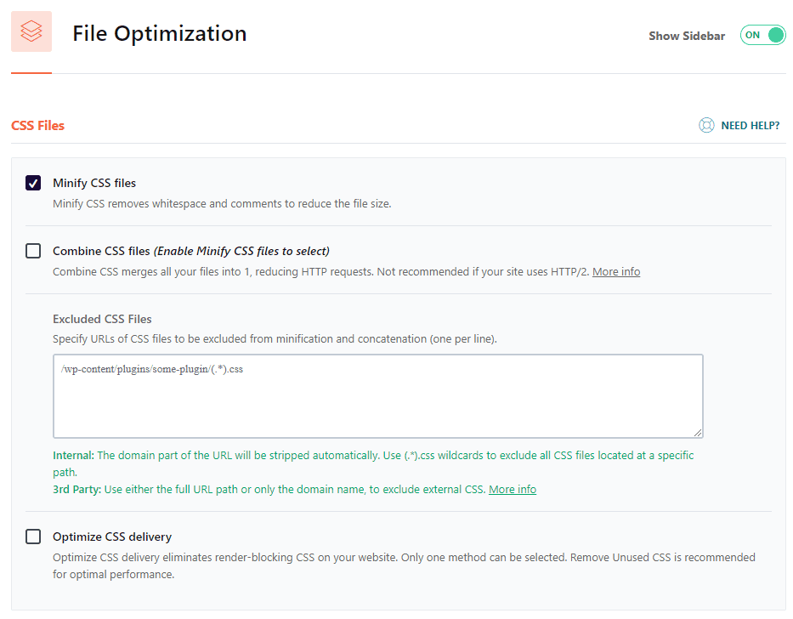Click the CSS Files section heading
Image resolution: width=793 pixels, height=619 pixels.
tap(37, 125)
